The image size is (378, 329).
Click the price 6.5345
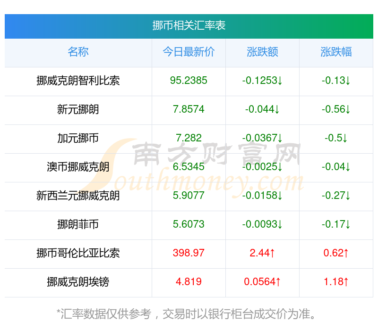(x=189, y=167)
